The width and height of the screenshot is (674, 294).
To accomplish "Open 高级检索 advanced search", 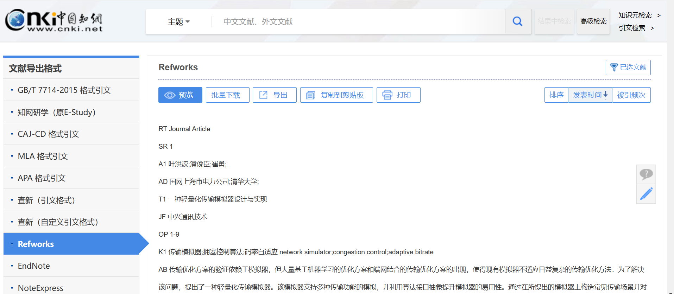I will point(593,21).
